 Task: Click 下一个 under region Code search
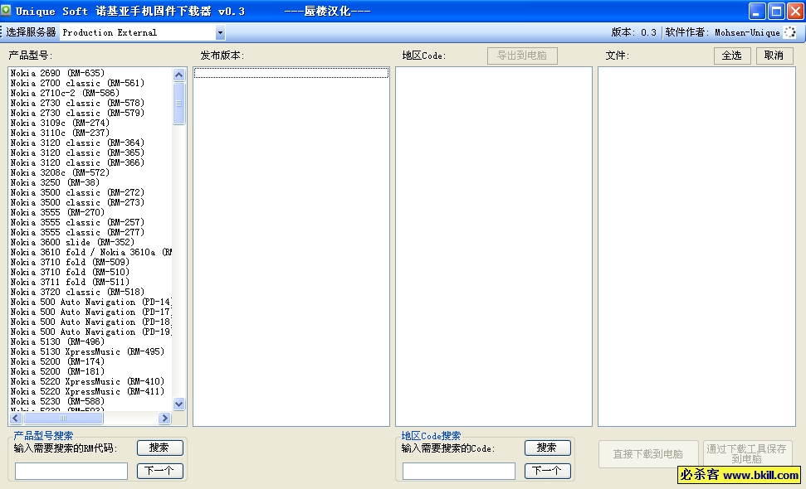tap(547, 471)
